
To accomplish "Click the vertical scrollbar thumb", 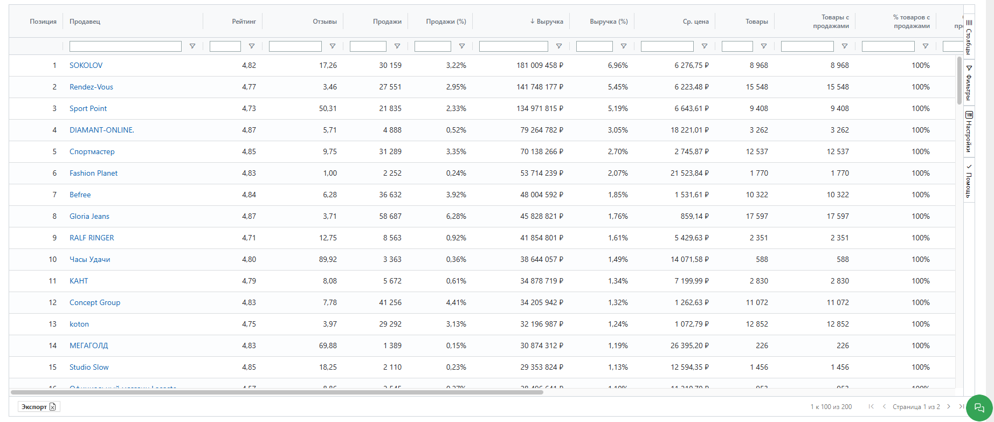I will click(x=960, y=80).
